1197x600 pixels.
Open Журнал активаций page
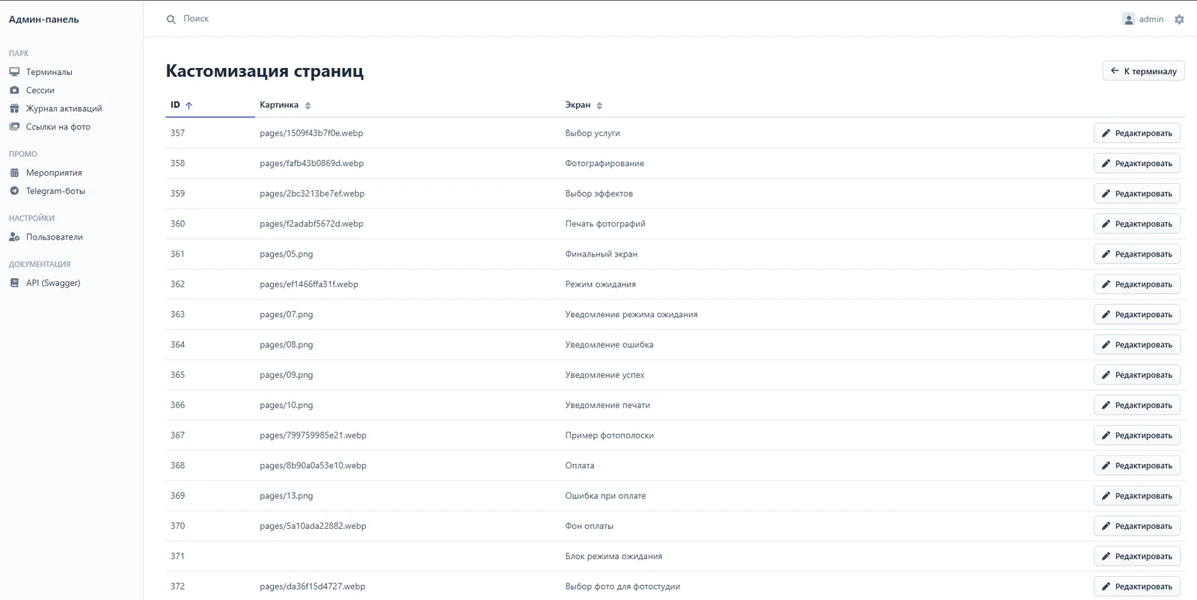pyautogui.click(x=64, y=108)
